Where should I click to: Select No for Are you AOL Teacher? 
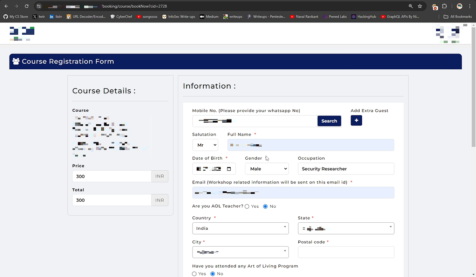[265, 206]
